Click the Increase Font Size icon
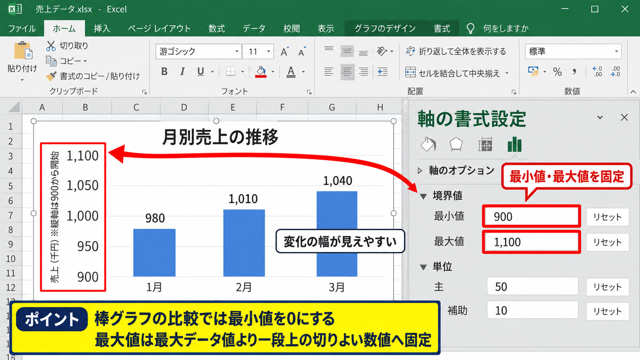Screen dimensions: 640x360 point(284,52)
